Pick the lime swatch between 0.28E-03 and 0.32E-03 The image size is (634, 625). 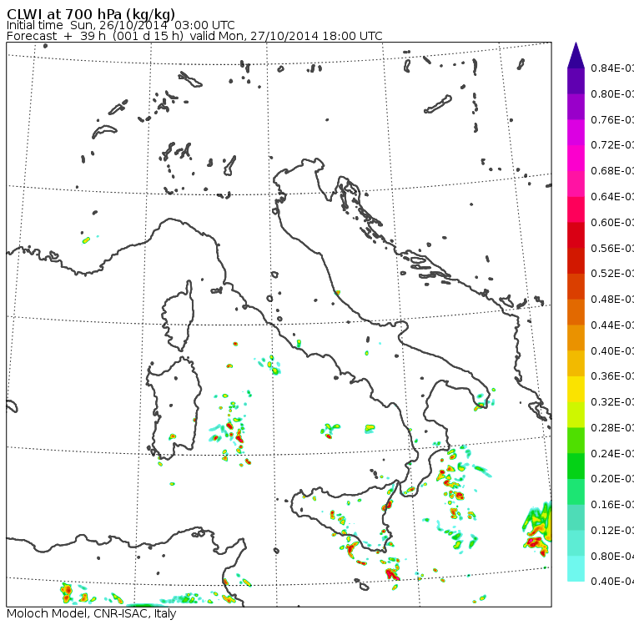pyautogui.click(x=576, y=415)
